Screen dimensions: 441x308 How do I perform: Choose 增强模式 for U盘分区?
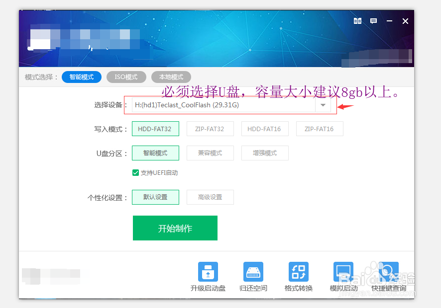(265, 153)
